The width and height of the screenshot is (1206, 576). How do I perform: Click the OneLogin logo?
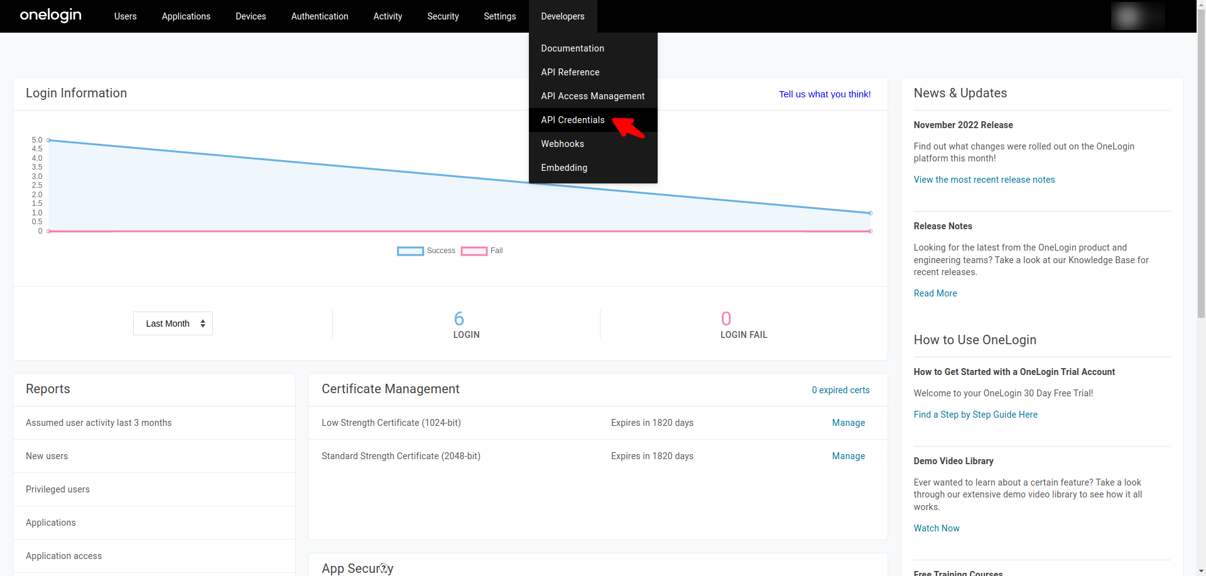click(51, 15)
